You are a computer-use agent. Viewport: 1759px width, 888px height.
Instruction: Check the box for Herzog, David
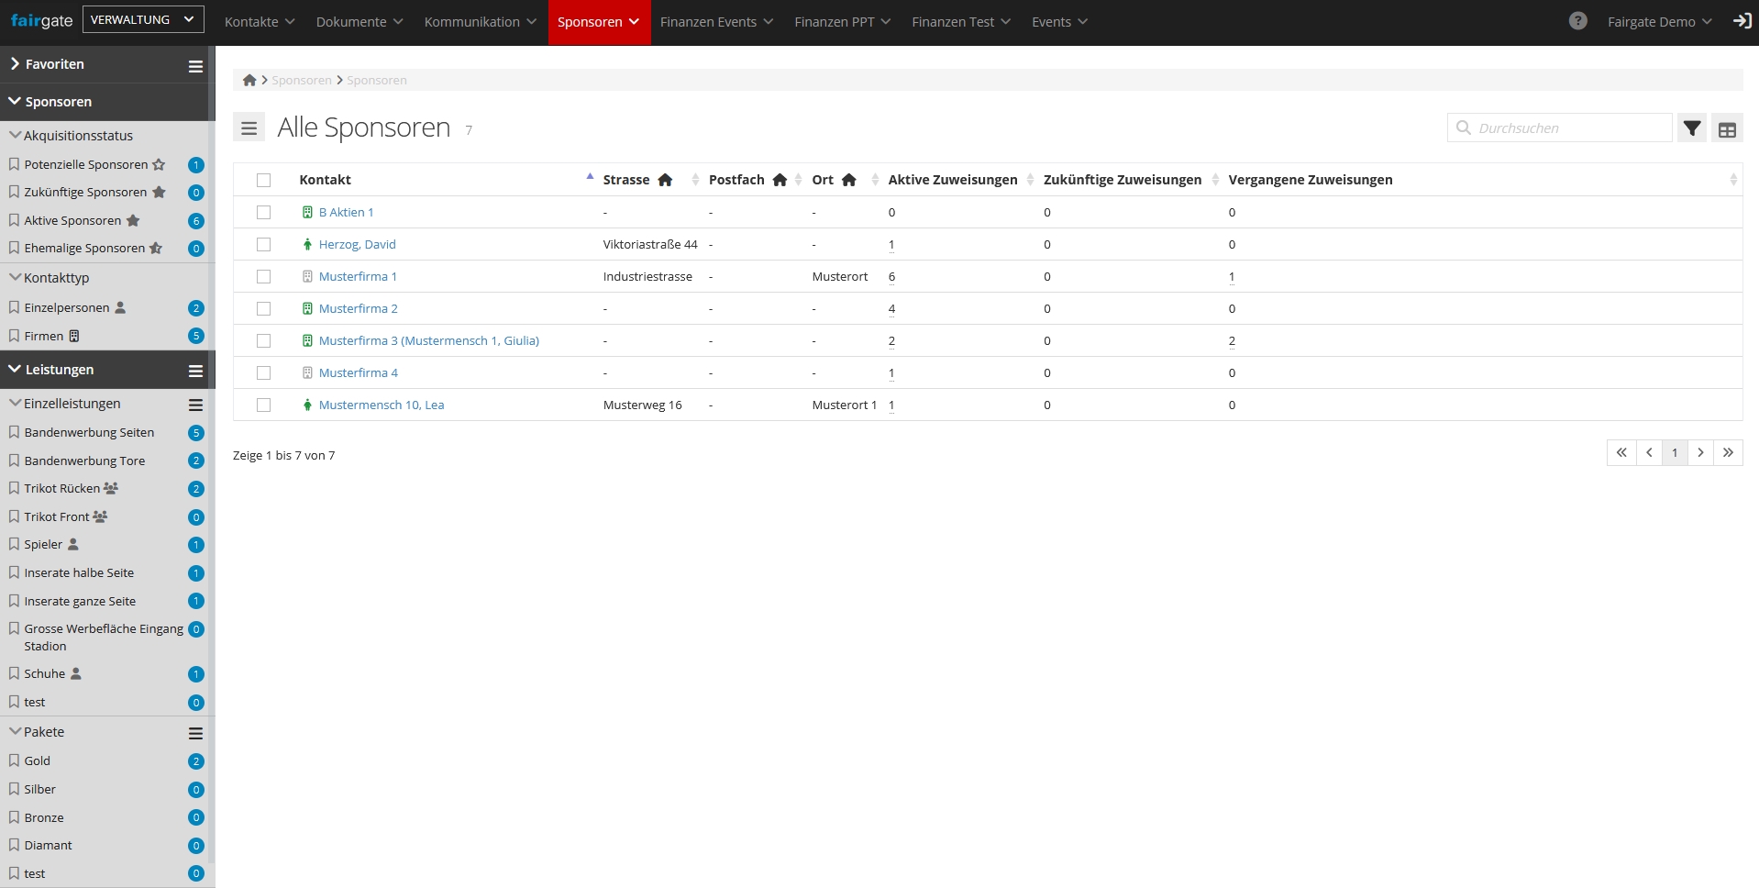pos(264,244)
